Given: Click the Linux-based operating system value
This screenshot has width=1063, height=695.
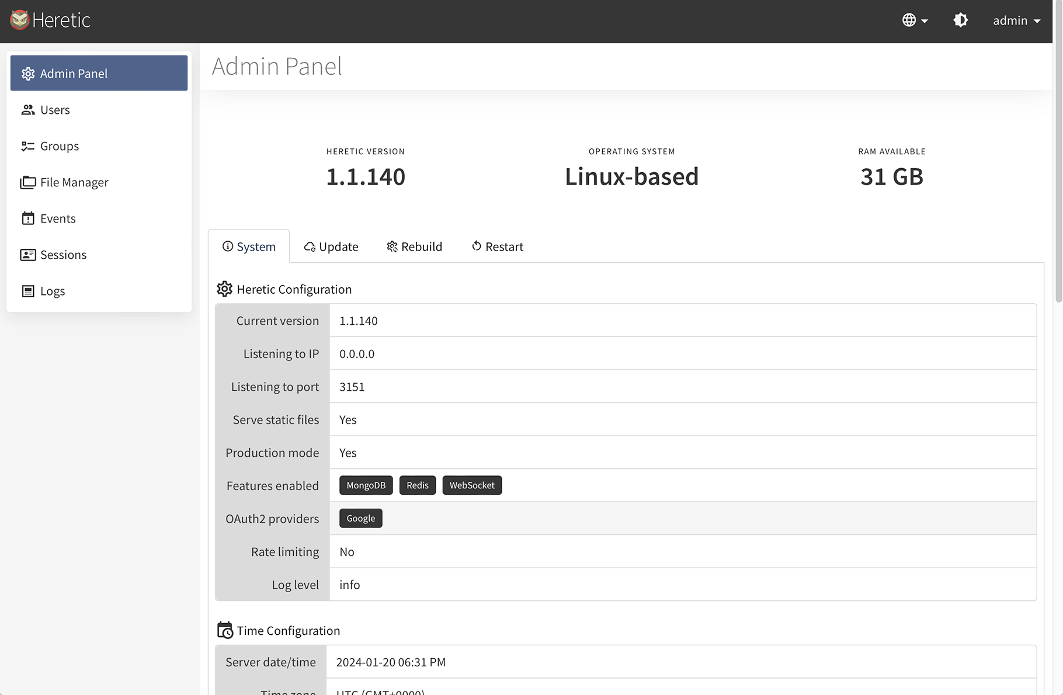Looking at the screenshot, I should (x=631, y=176).
